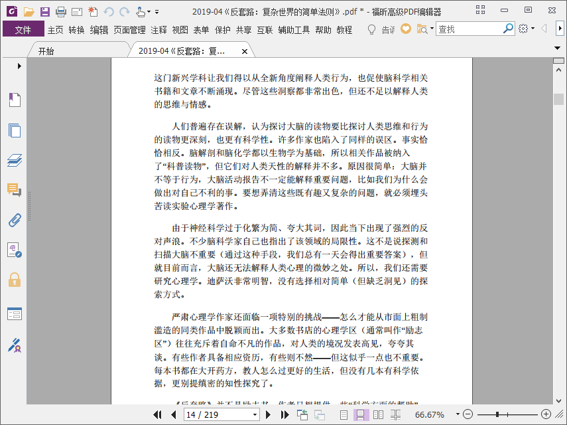Click the orange heart favorites icon
This screenshot has width=567, height=425.
pyautogui.click(x=406, y=29)
